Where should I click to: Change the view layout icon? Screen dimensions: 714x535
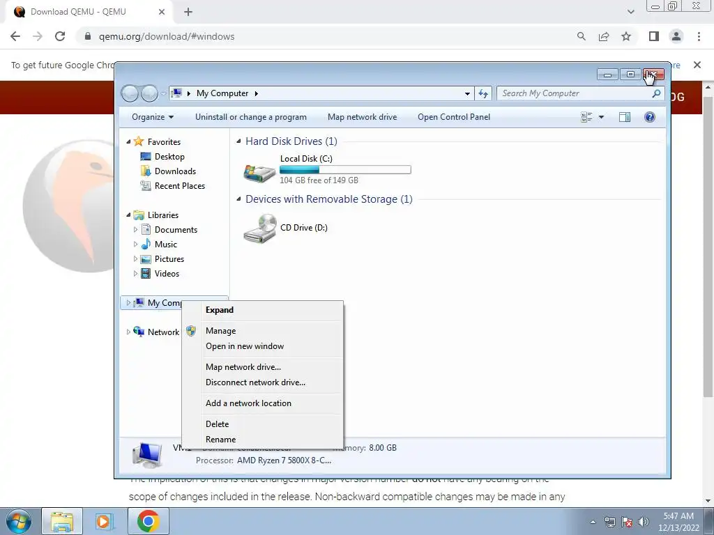pyautogui.click(x=586, y=117)
